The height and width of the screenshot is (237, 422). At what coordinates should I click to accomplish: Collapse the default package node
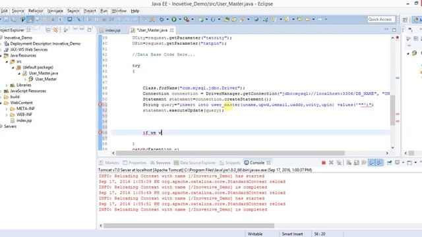pyautogui.click(x=13, y=67)
